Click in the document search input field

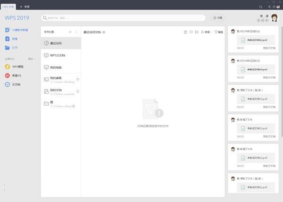tap(123, 18)
